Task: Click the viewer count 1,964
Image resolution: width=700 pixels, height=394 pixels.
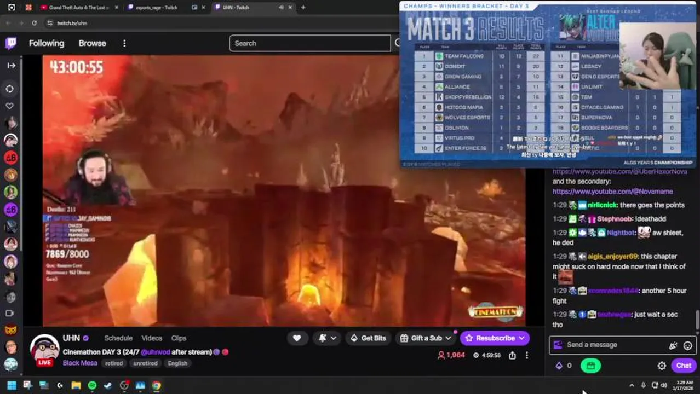Action: [x=451, y=355]
